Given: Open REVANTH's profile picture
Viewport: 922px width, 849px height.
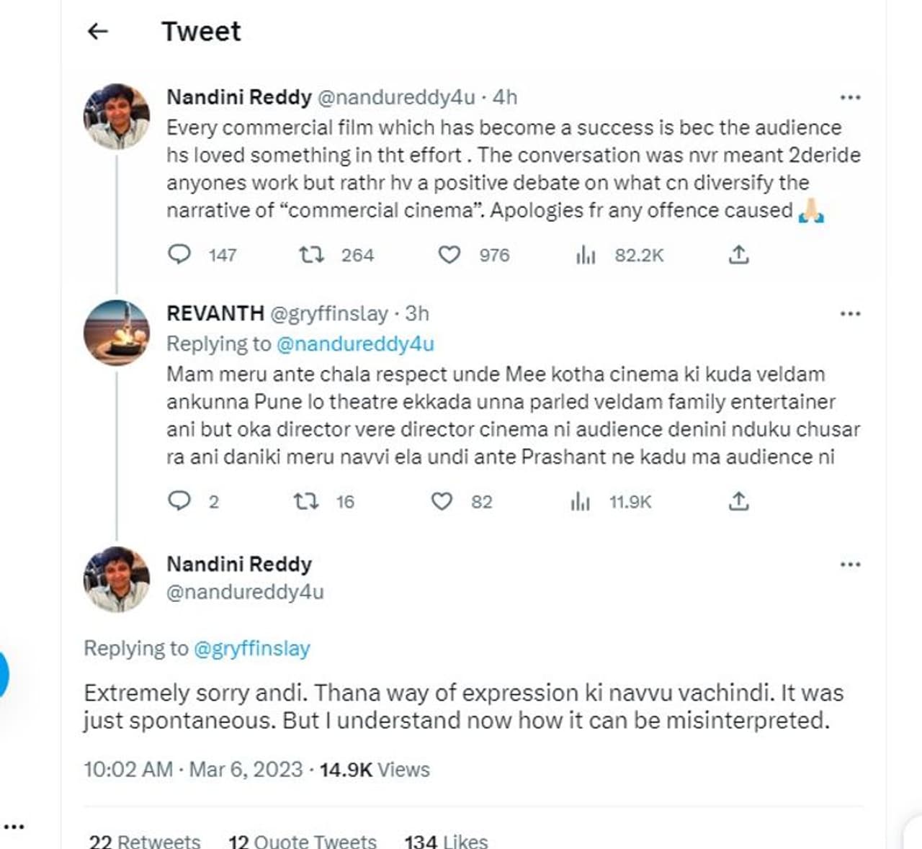Looking at the screenshot, I should tap(117, 332).
